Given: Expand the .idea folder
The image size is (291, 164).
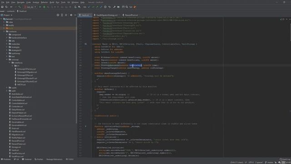Looking at the screenshot, I should (4, 22).
